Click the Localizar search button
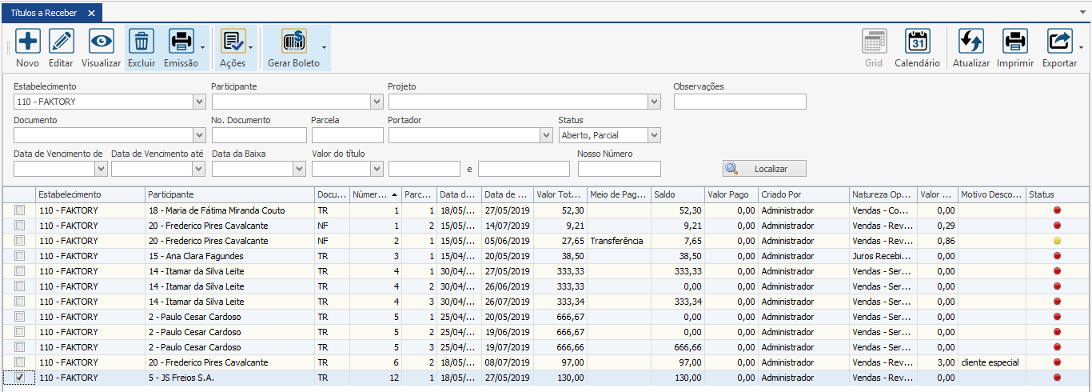The height and width of the screenshot is (392, 1092). coord(764,169)
